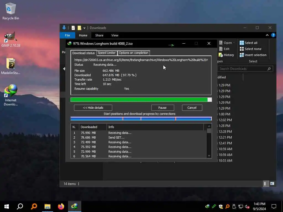Click the Hide details button
Image resolution: width=283 pixels, height=212 pixels.
[x=93, y=108]
